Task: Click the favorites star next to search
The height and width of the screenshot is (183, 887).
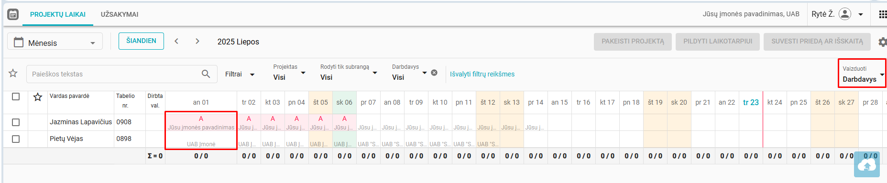Action: [13, 73]
